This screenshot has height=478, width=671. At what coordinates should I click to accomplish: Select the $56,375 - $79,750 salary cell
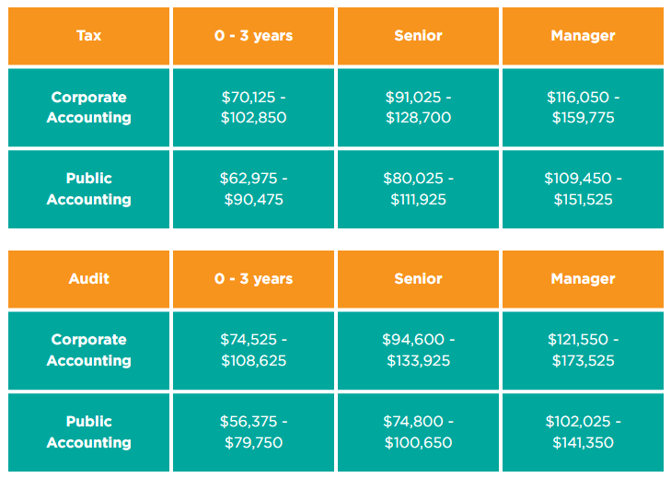[253, 432]
